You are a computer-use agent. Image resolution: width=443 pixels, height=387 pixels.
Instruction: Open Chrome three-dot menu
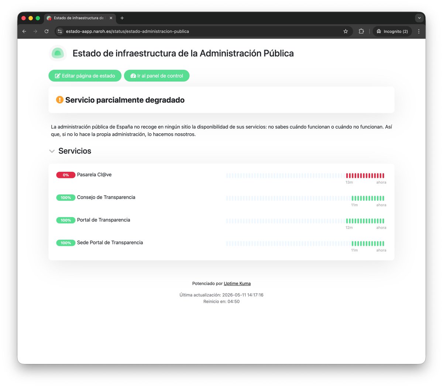(x=419, y=31)
